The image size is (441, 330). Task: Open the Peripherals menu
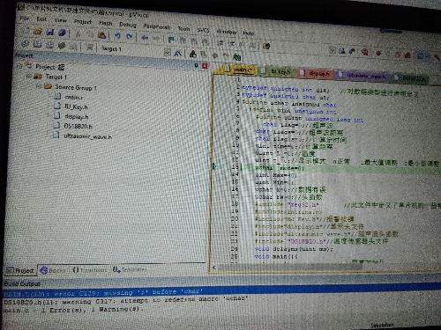point(157,26)
